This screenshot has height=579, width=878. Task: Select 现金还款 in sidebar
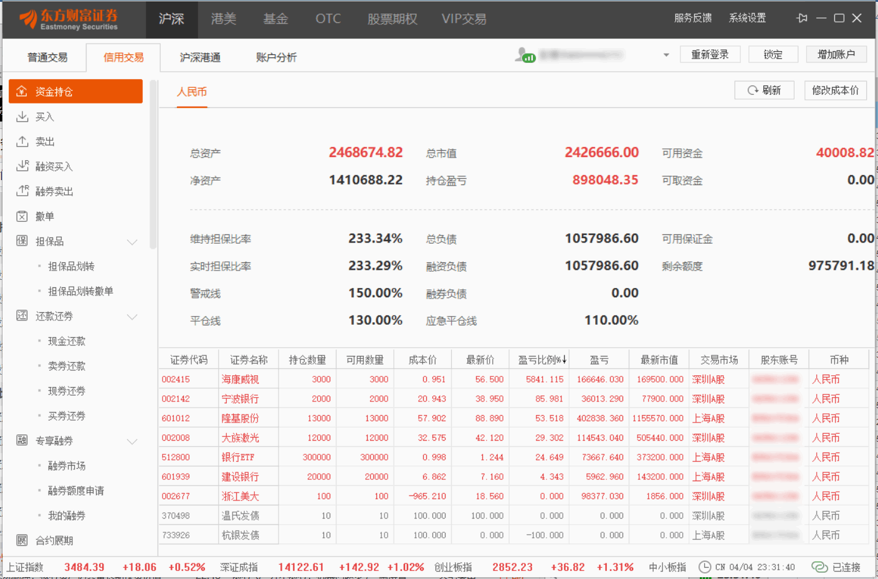[67, 341]
